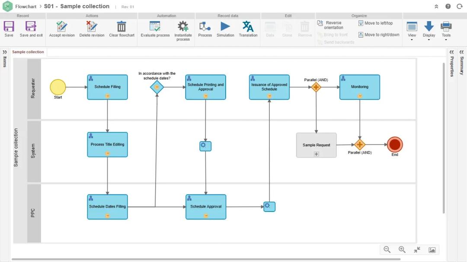Click Move to left/top button
Screen dimensions: 467x262
pyautogui.click(x=375, y=23)
